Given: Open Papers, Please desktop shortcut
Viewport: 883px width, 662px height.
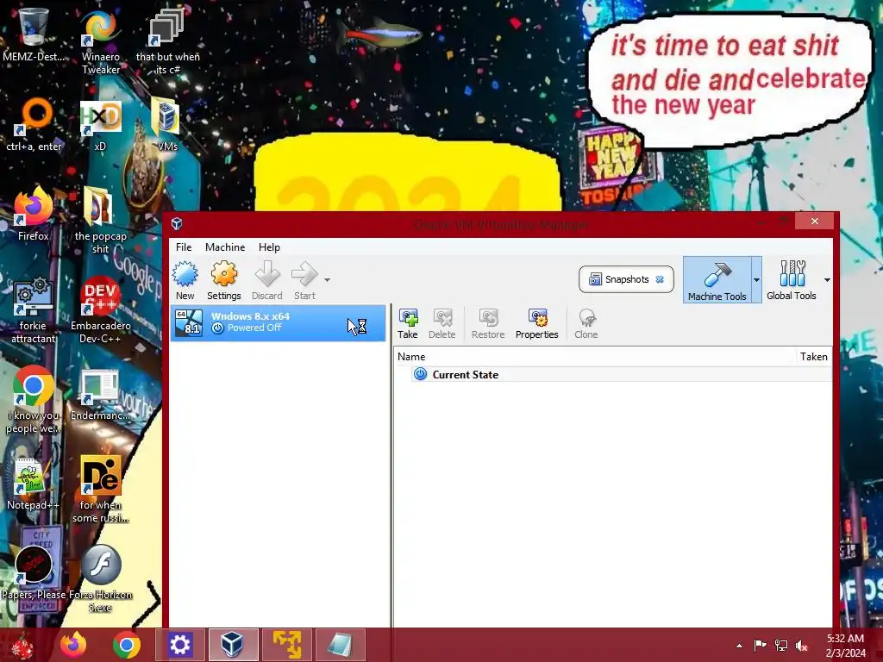Looking at the screenshot, I should pyautogui.click(x=34, y=573).
